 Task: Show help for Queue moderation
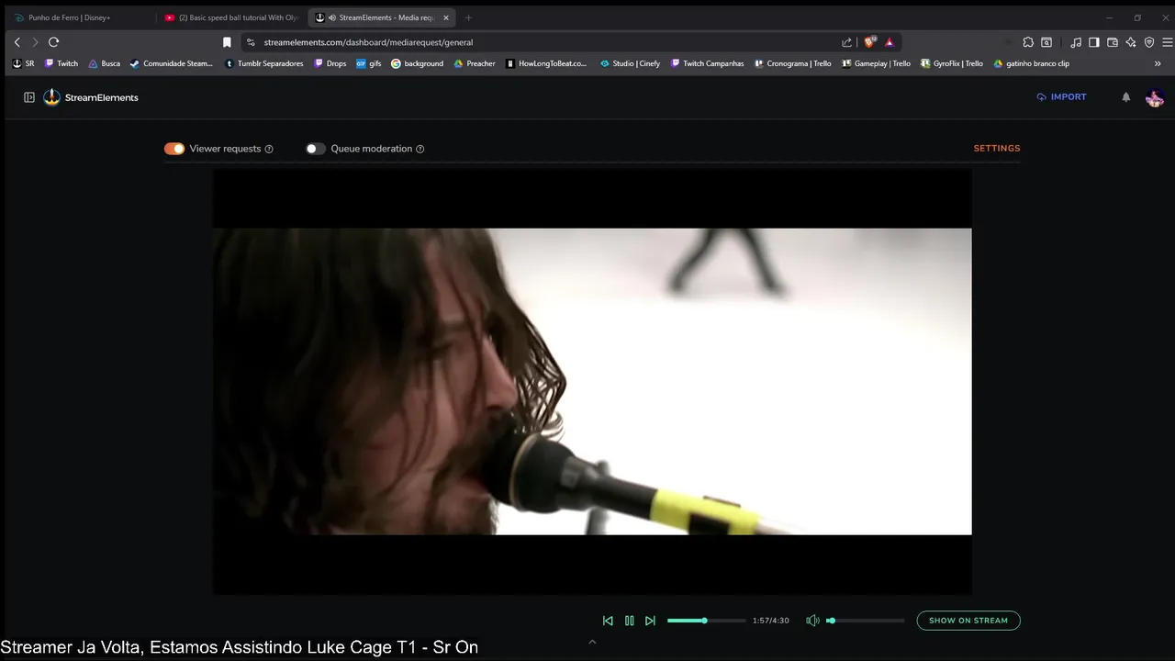[420, 149]
